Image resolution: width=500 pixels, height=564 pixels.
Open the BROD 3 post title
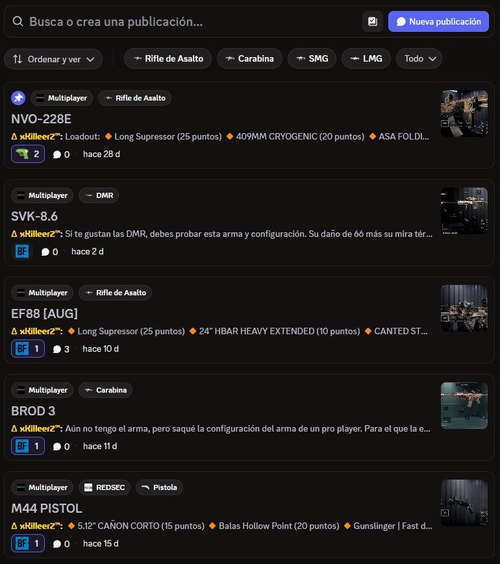point(33,411)
